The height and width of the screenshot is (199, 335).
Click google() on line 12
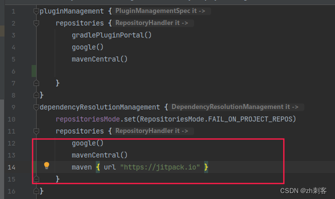[88, 143]
